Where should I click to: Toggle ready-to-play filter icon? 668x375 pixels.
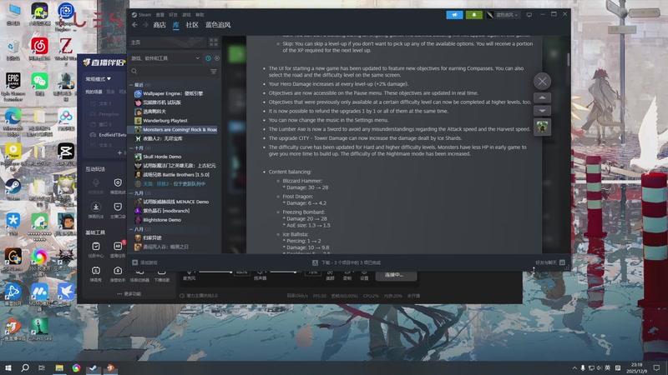[x=217, y=58]
